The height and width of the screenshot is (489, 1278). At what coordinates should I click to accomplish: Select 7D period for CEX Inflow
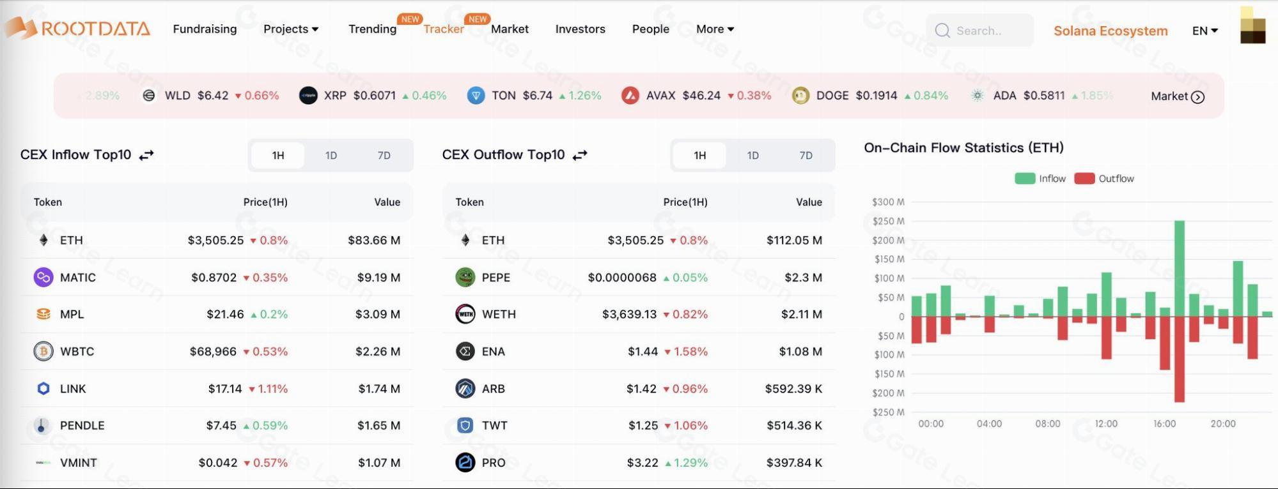click(x=384, y=155)
